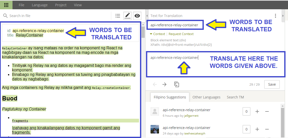Viewport: 288px width, 138px height.
Task: Open teeheecakesph's user profile link
Action: tap(195, 133)
